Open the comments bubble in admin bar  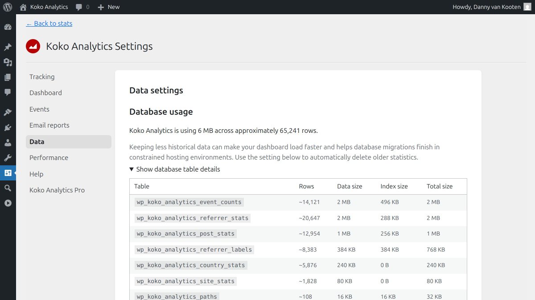79,7
